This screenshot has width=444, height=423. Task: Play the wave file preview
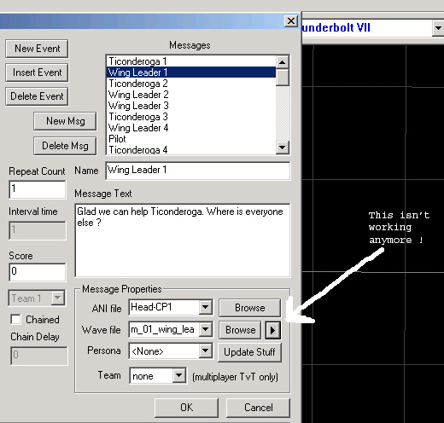[273, 330]
